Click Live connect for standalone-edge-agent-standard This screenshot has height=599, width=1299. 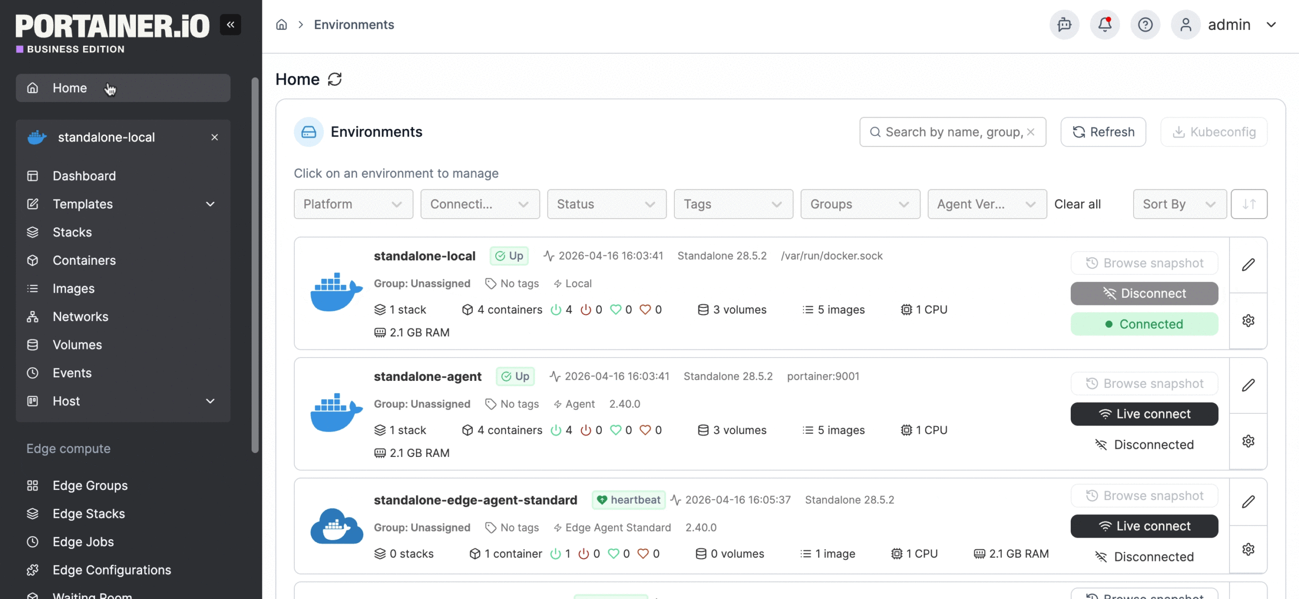tap(1144, 526)
